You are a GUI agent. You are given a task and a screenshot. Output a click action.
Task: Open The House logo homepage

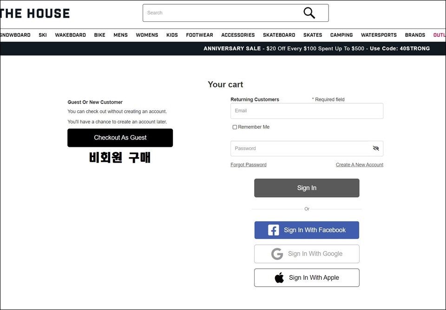pyautogui.click(x=35, y=13)
